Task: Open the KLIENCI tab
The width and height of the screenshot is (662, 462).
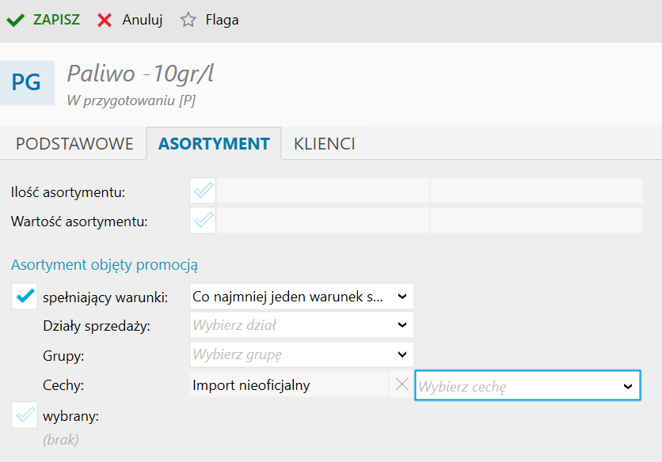Action: (x=324, y=144)
